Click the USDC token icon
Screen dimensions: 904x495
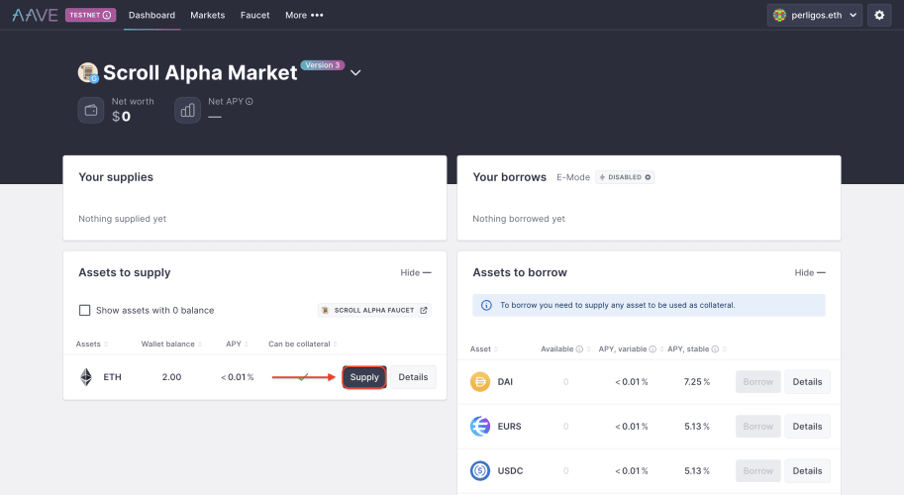click(480, 471)
